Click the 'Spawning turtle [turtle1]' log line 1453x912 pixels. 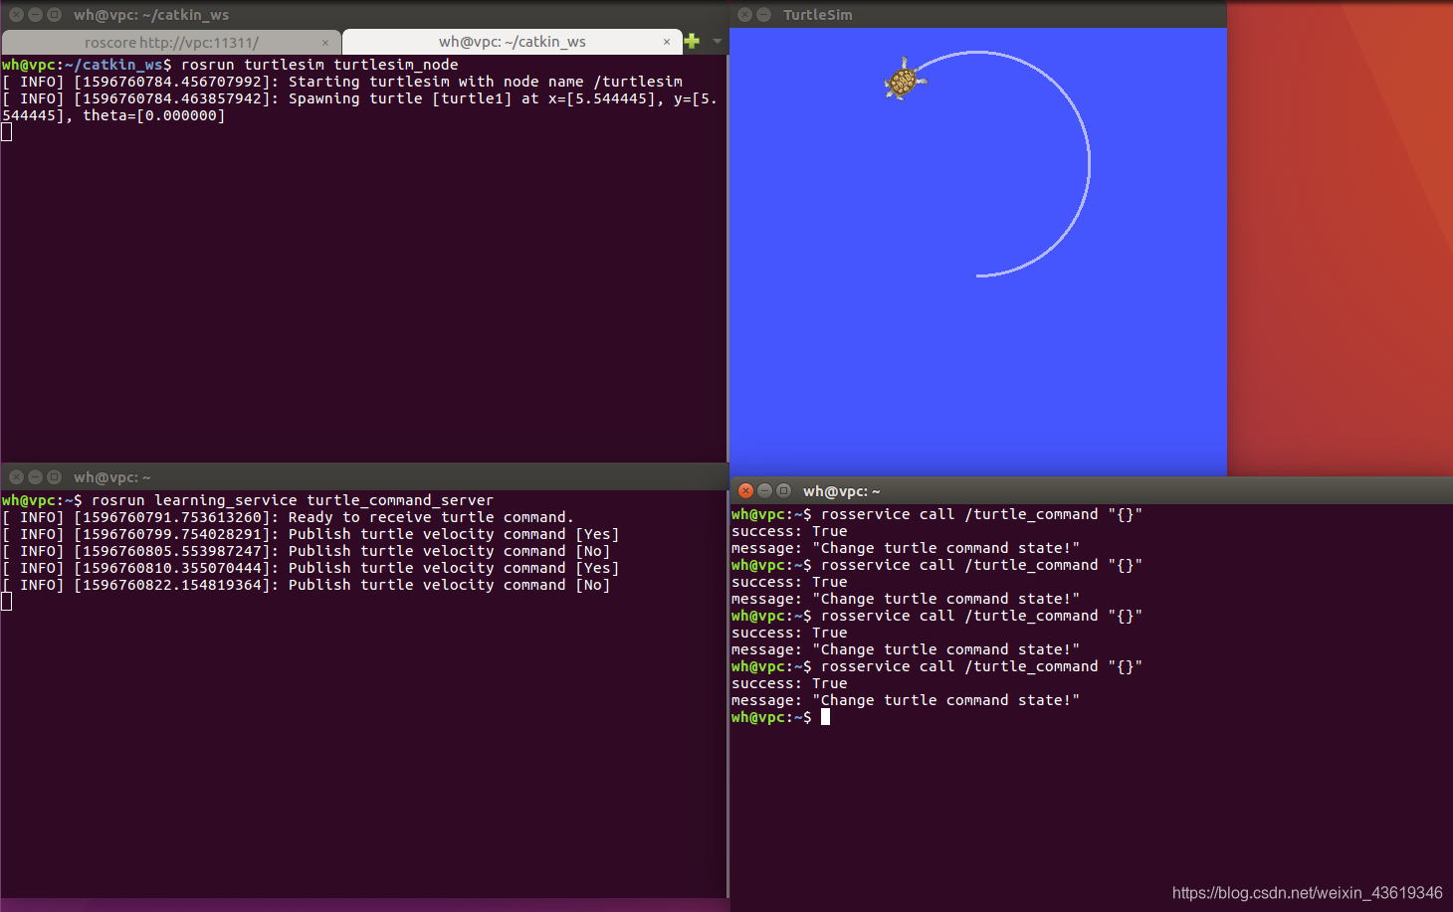[359, 106]
